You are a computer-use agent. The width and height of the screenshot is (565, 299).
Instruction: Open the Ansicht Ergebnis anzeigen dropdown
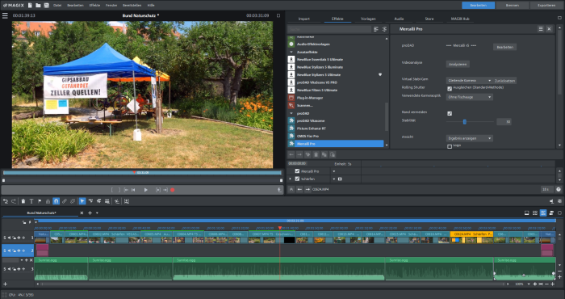click(x=470, y=138)
